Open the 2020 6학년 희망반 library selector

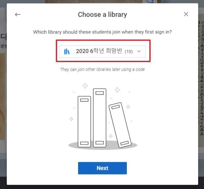[102, 51]
